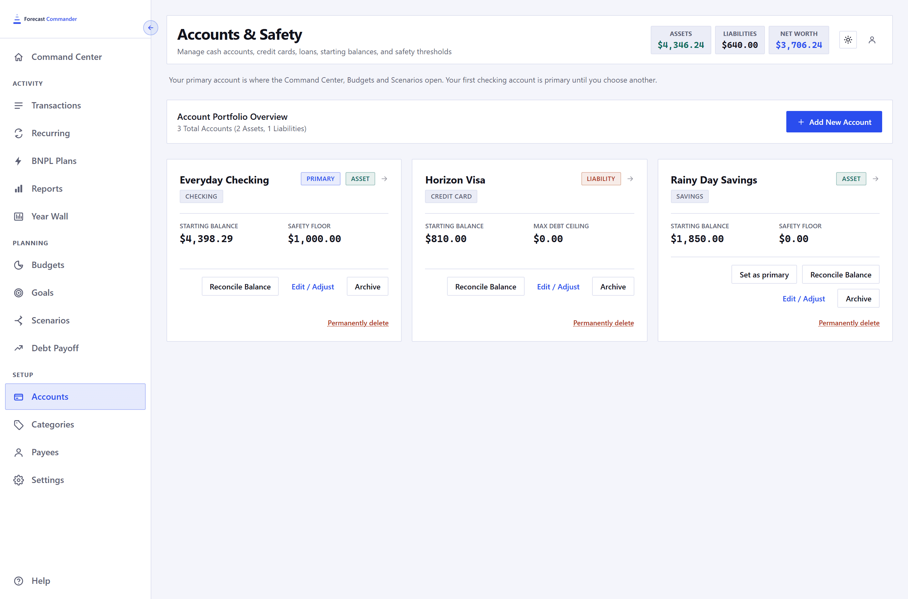Toggle light/dark theme sun button

(848, 40)
